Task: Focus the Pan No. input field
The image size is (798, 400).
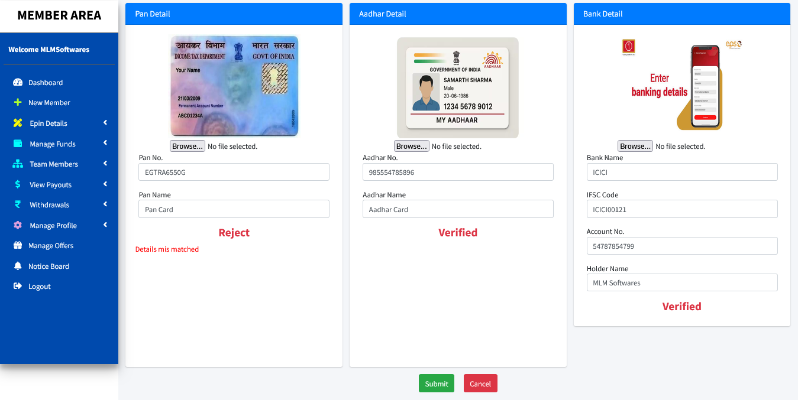Action: (234, 172)
